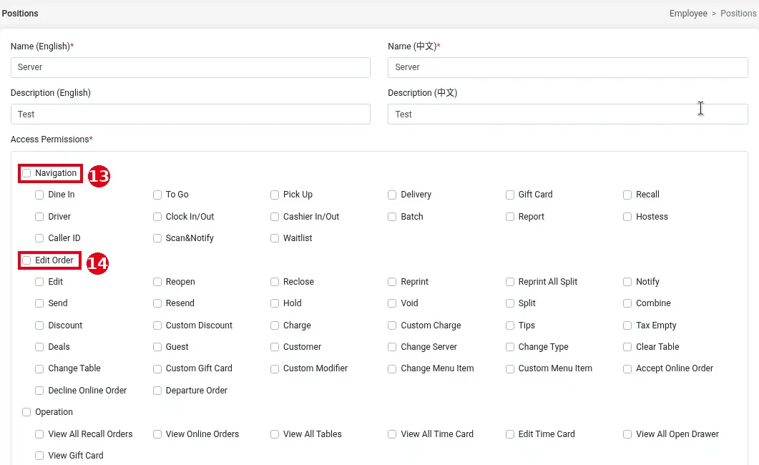Enable the Reprint permission

[392, 282]
